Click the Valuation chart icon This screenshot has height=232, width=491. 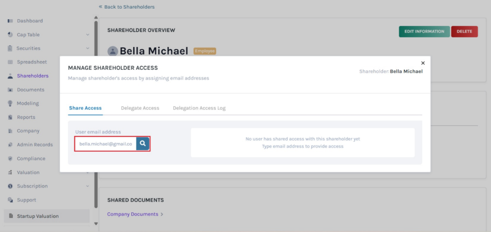click(10, 172)
